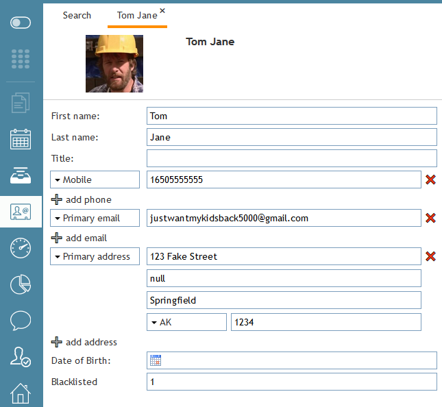The image size is (442, 407).
Task: Click the home icon in sidebar
Action: click(21, 393)
